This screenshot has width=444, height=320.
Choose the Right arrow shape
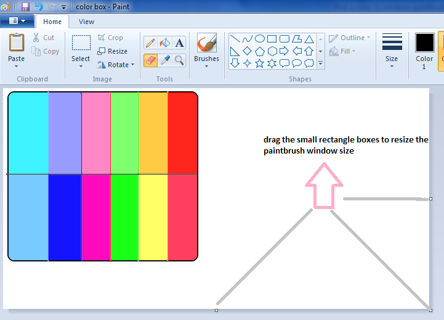[285, 51]
